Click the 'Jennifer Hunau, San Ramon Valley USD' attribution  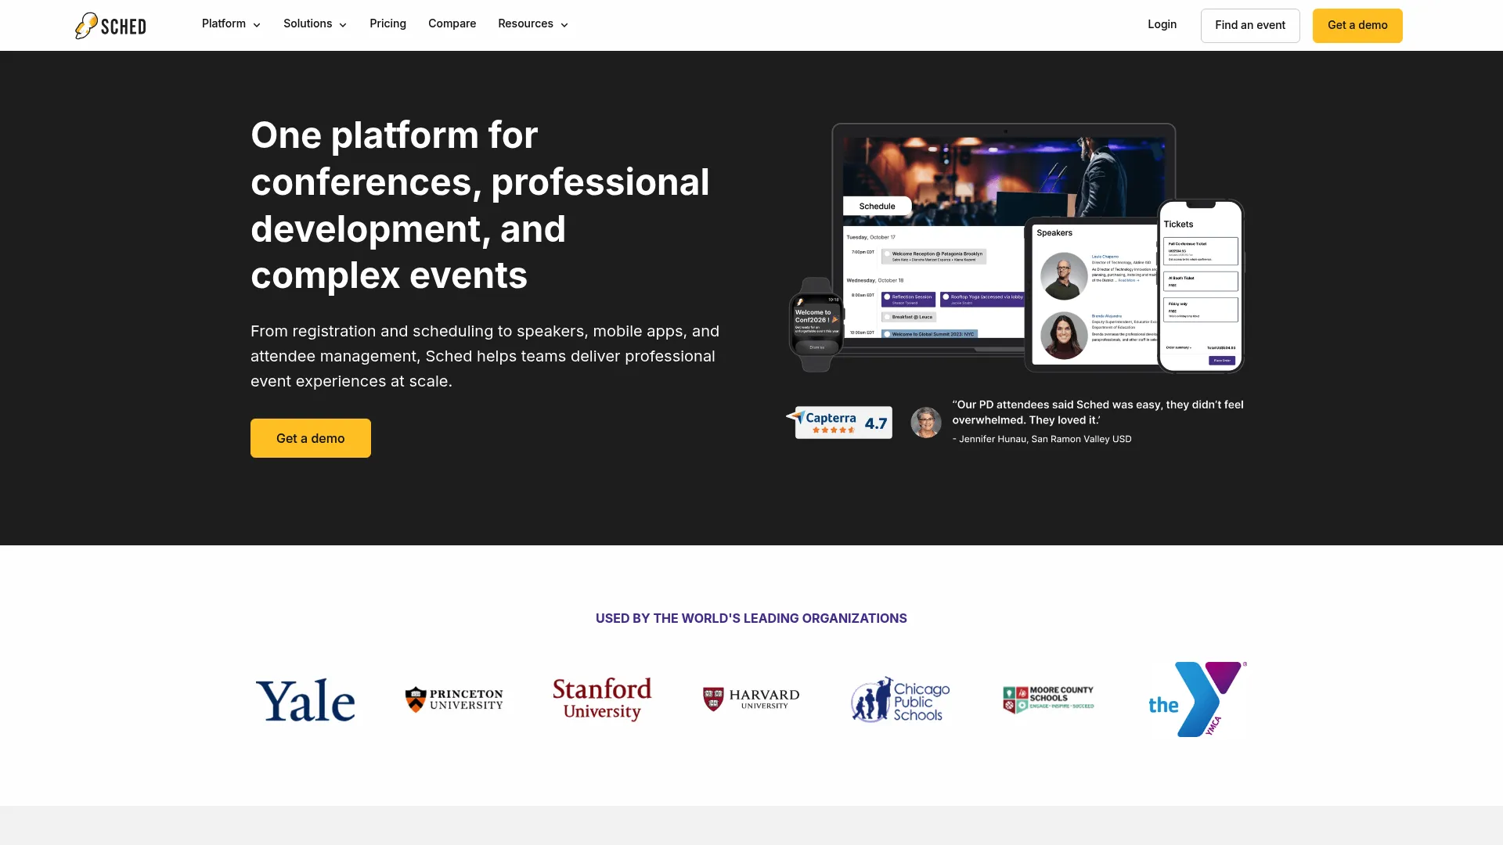pyautogui.click(x=1042, y=439)
